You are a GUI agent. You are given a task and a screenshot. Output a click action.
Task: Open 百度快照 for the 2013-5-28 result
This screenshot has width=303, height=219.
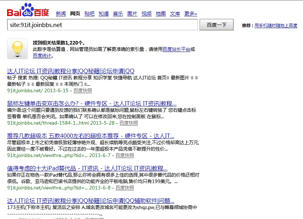129,123
